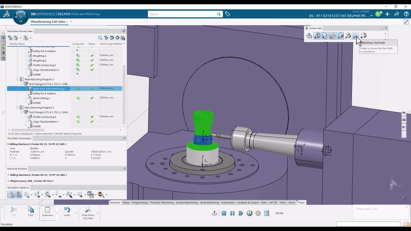Click the compass play button at top left
Screen dimensions: 411x231
20,17
